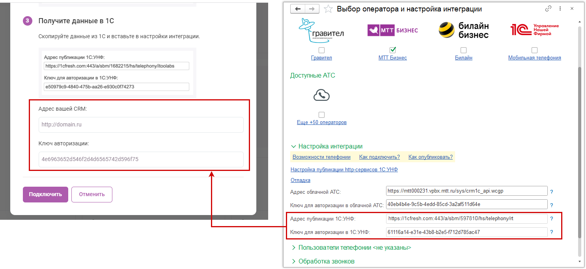
Task: Click the Адрес публикации 1С:УНФ field in settings window
Action: point(467,219)
